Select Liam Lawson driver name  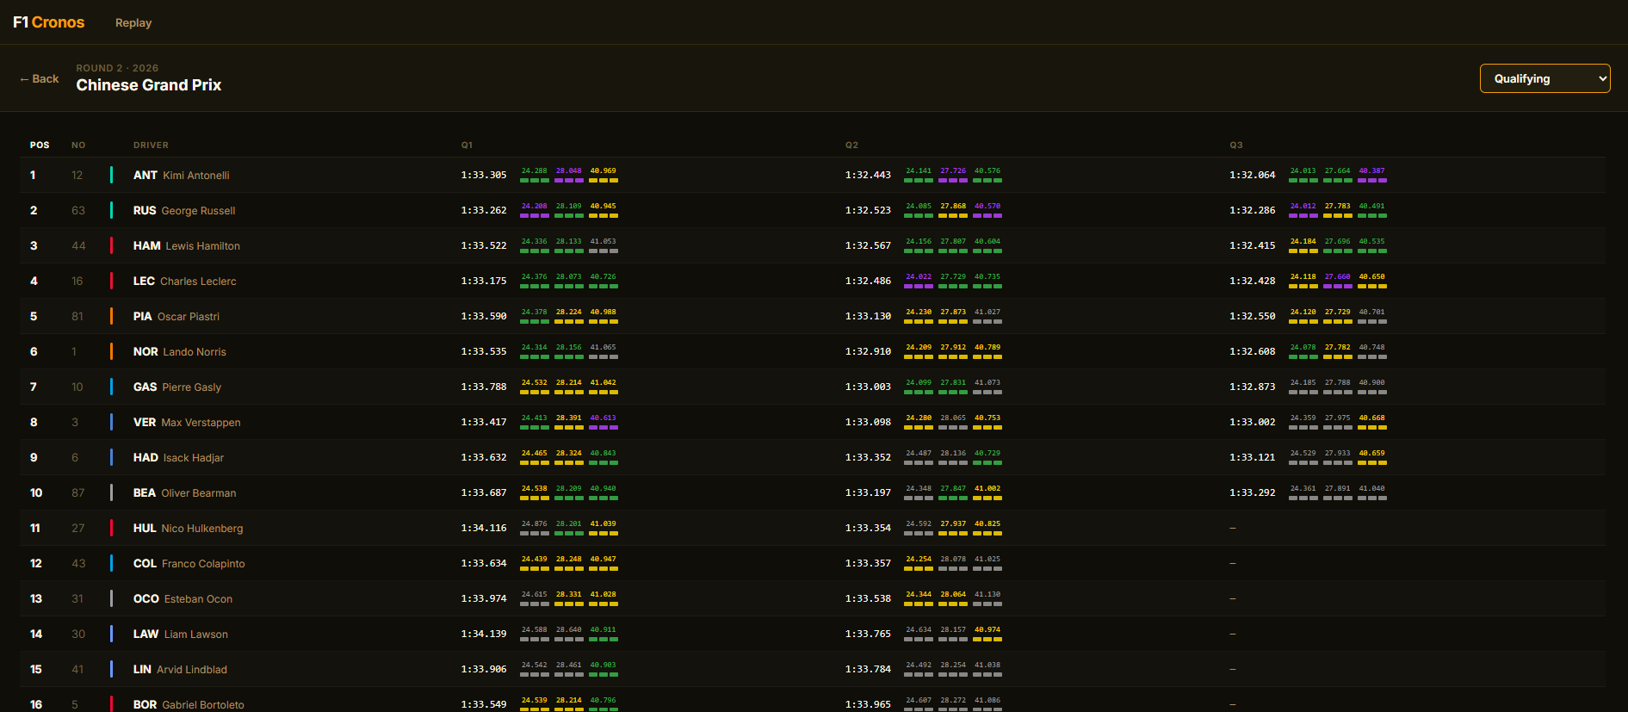tap(195, 635)
